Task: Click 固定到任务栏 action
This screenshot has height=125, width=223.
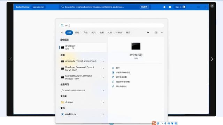Action: pyautogui.click(x=121, y=86)
